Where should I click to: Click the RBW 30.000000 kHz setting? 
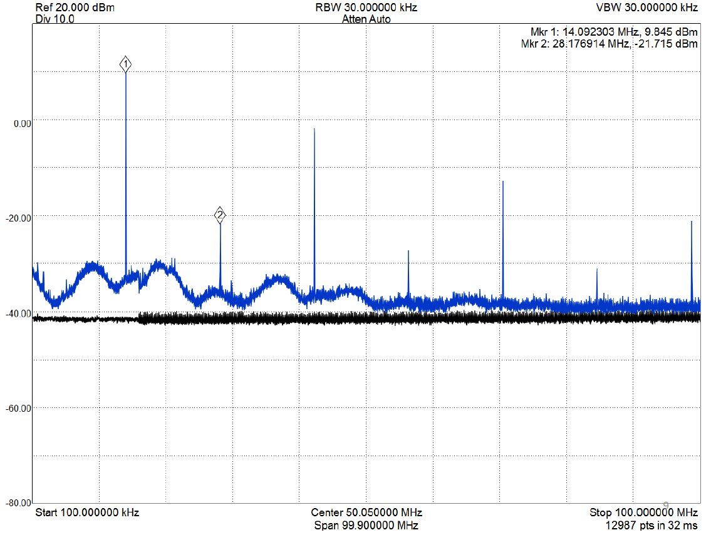[x=366, y=8]
